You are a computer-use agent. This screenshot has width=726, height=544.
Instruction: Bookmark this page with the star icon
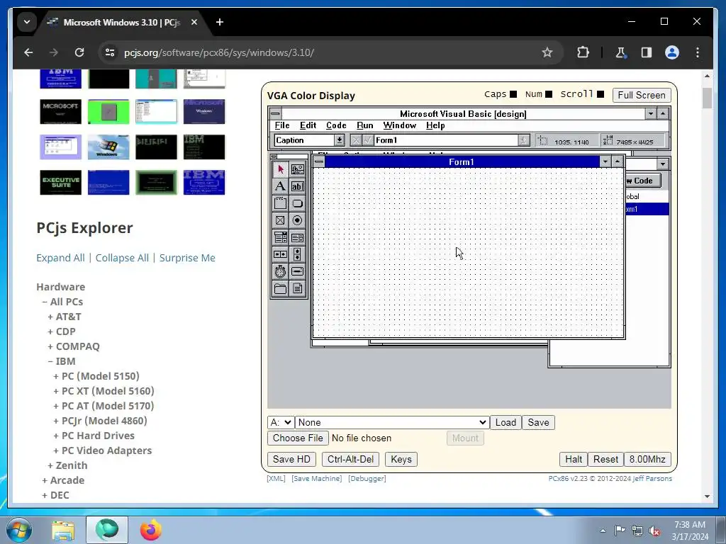click(x=547, y=52)
